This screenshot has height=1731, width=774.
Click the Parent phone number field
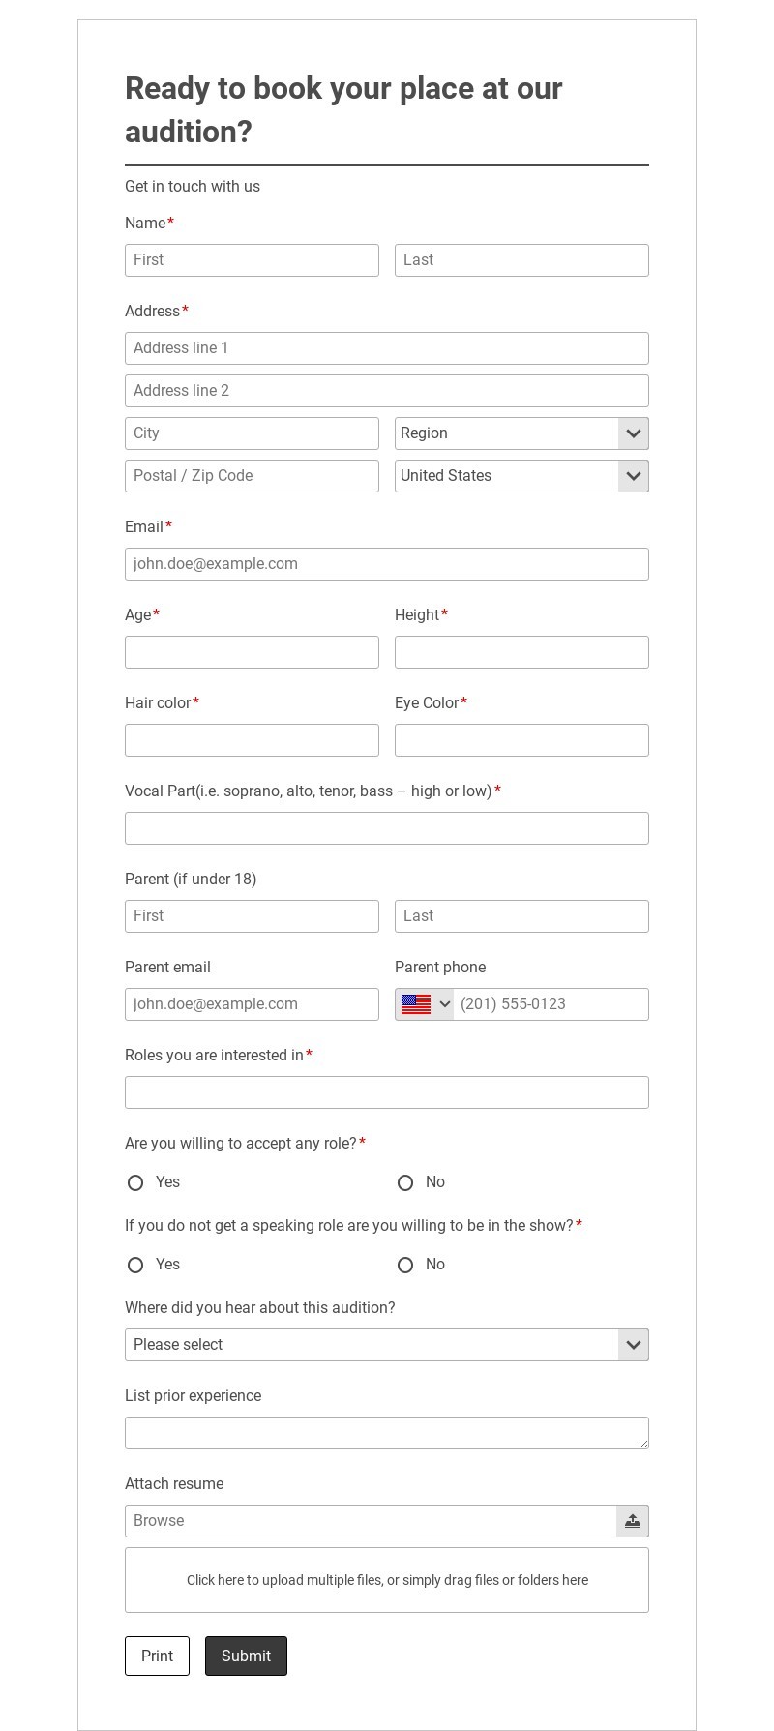(x=550, y=1004)
